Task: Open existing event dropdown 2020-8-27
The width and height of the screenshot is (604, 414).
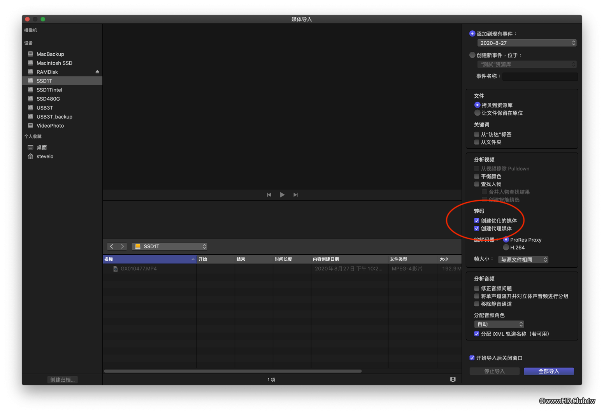Action: (x=527, y=43)
